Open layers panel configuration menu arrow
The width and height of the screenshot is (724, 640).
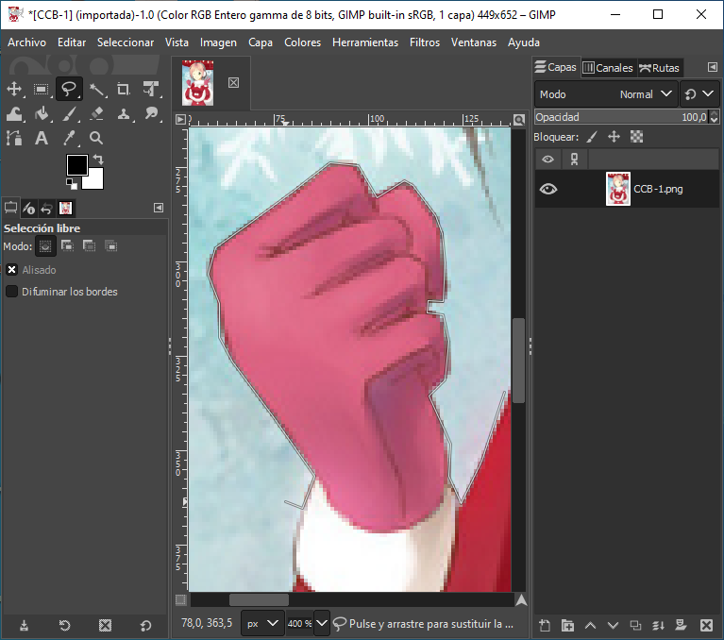[x=713, y=67]
